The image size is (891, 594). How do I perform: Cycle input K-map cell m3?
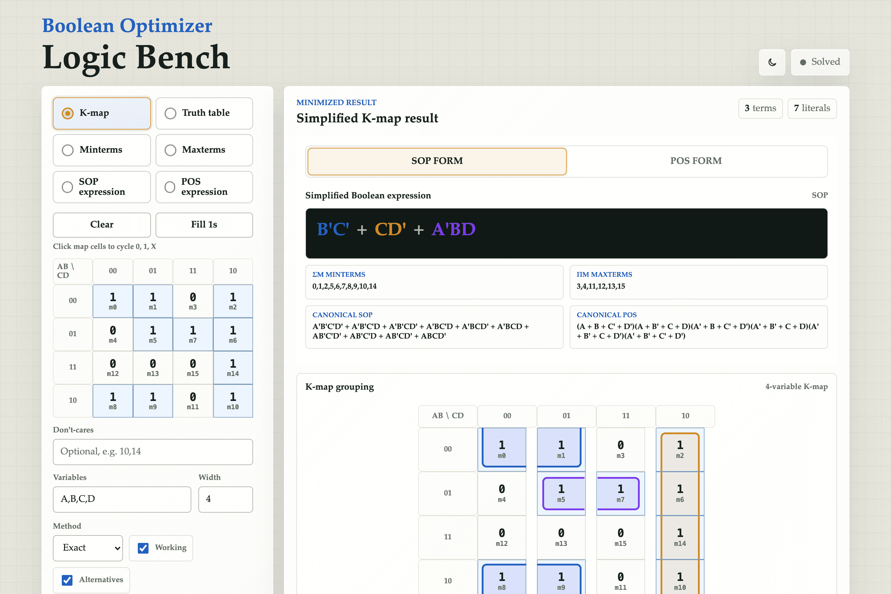pyautogui.click(x=193, y=301)
